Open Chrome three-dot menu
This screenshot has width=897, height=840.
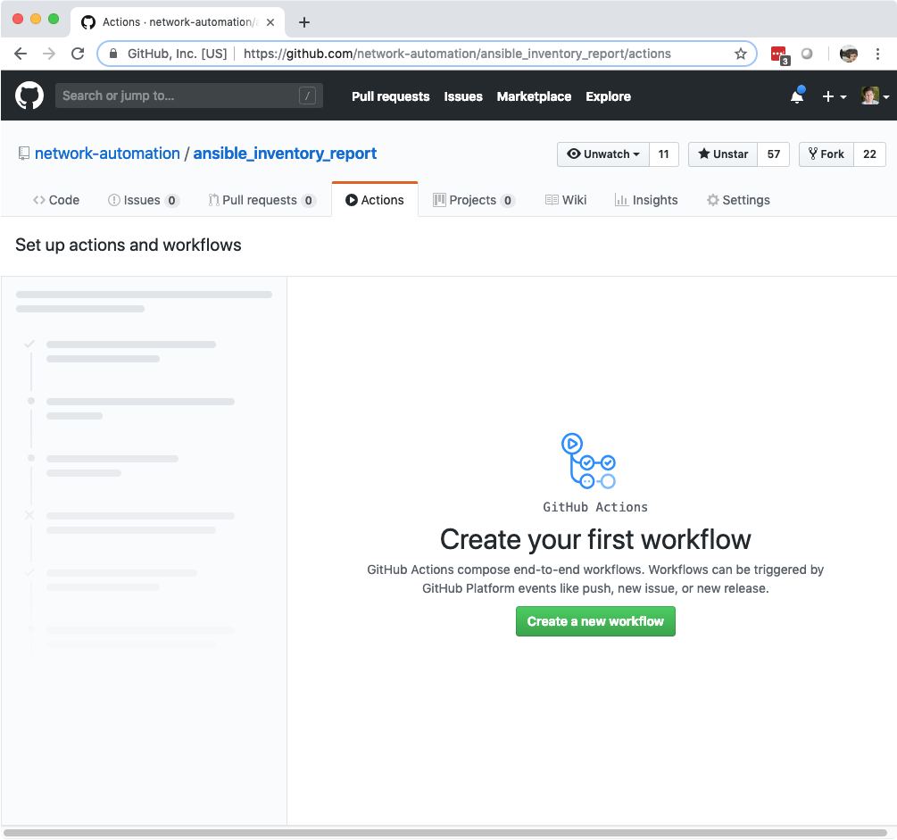coord(877,54)
